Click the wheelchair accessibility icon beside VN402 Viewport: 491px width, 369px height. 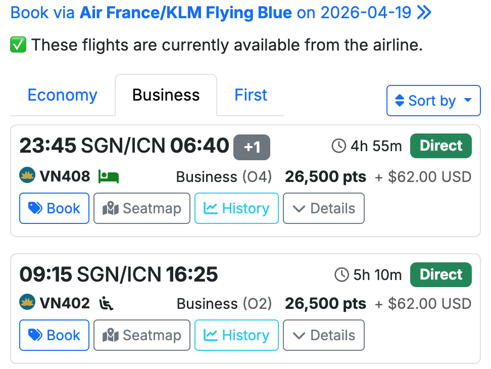pyautogui.click(x=106, y=303)
